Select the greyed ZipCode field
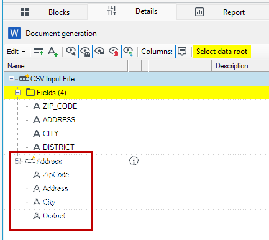The width and height of the screenshot is (269, 240). (x=56, y=175)
